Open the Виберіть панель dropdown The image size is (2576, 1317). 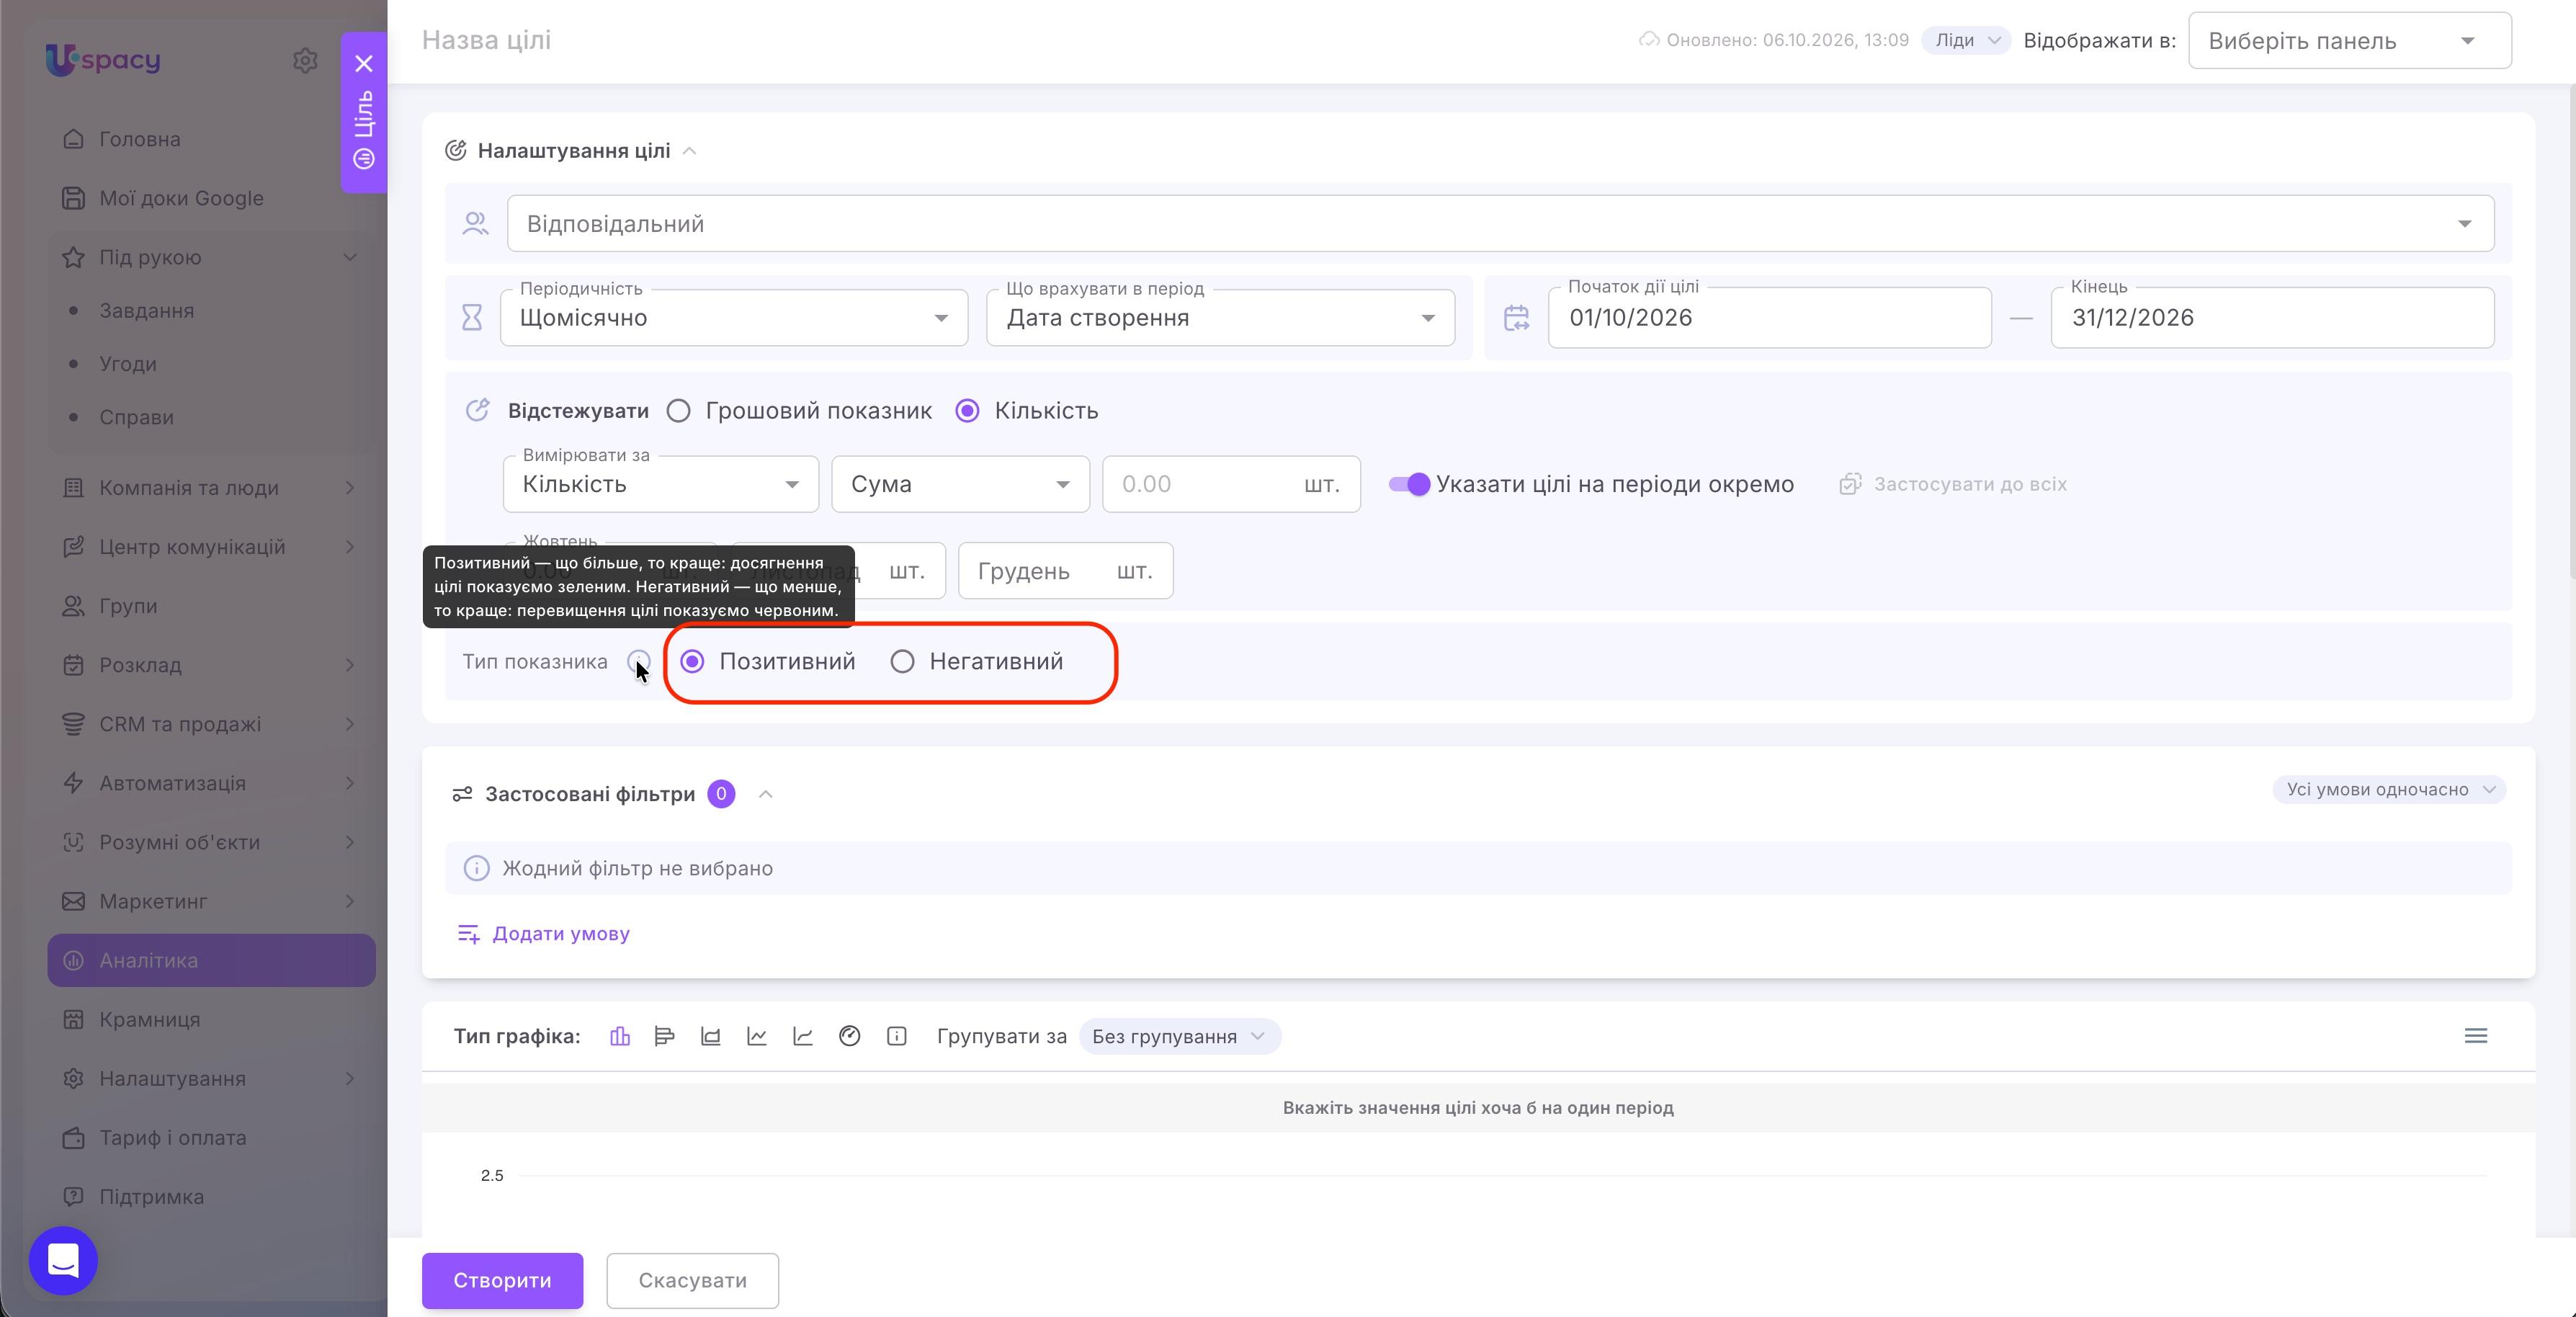click(2350, 41)
